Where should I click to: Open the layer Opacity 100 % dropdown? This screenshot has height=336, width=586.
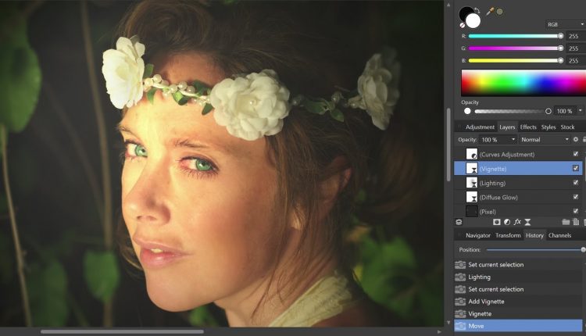coord(498,139)
